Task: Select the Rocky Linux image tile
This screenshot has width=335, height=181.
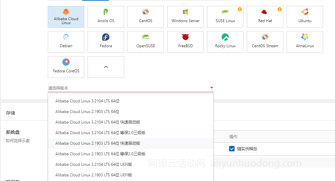Action: (225, 42)
